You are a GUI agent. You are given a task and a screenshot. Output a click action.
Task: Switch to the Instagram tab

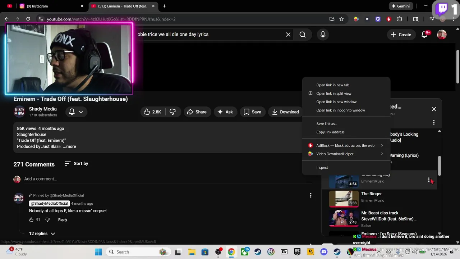coord(51,6)
